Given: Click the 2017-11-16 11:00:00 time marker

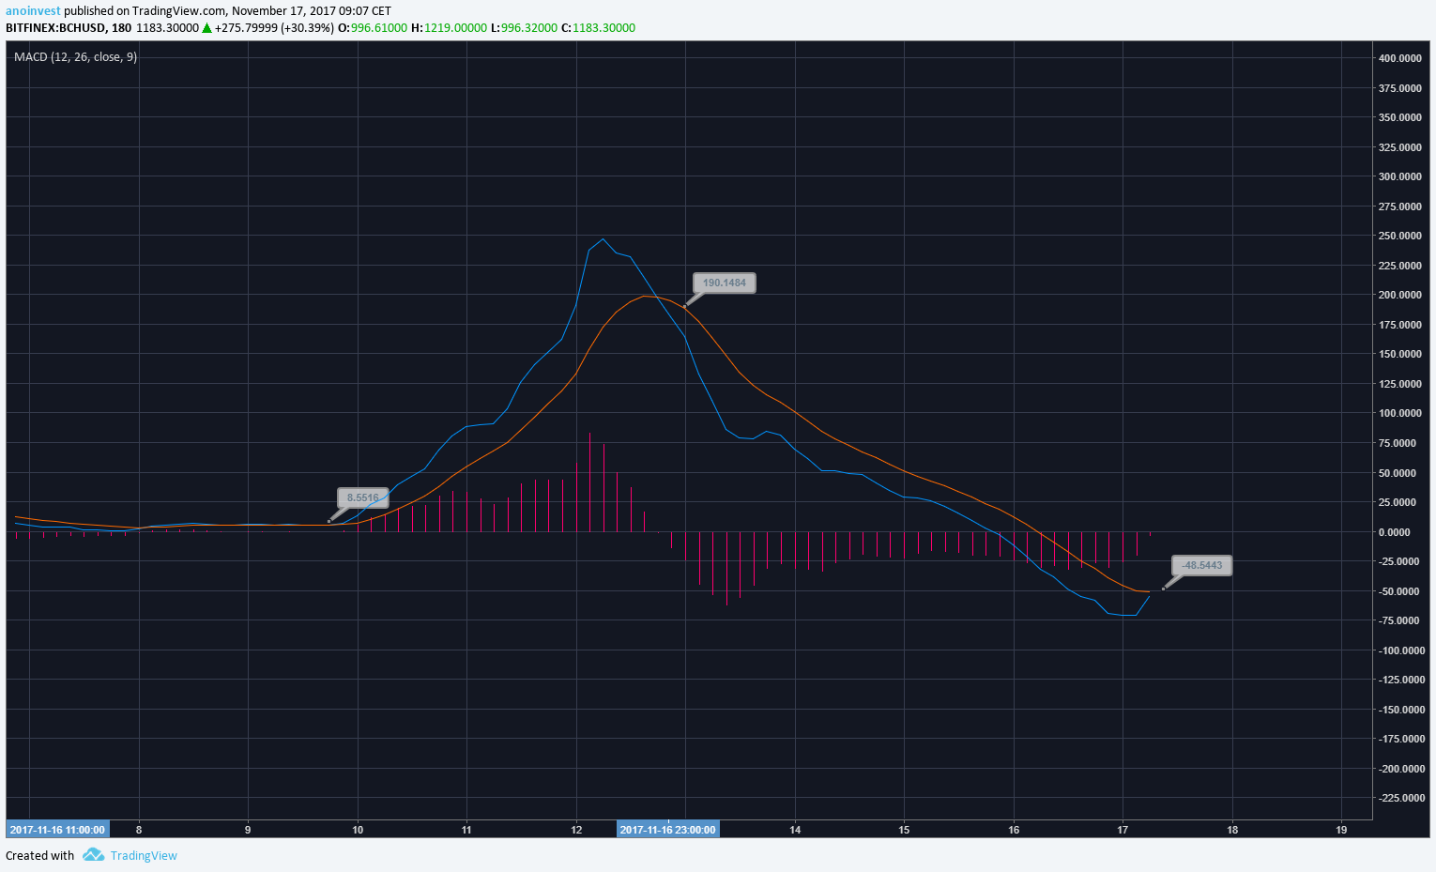Looking at the screenshot, I should [x=57, y=830].
